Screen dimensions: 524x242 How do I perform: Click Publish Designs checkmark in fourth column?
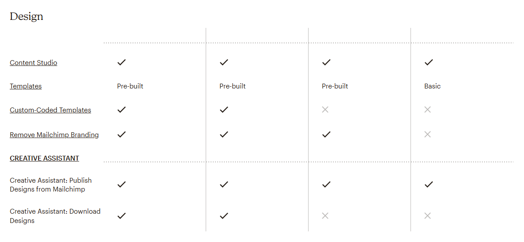[x=428, y=184]
